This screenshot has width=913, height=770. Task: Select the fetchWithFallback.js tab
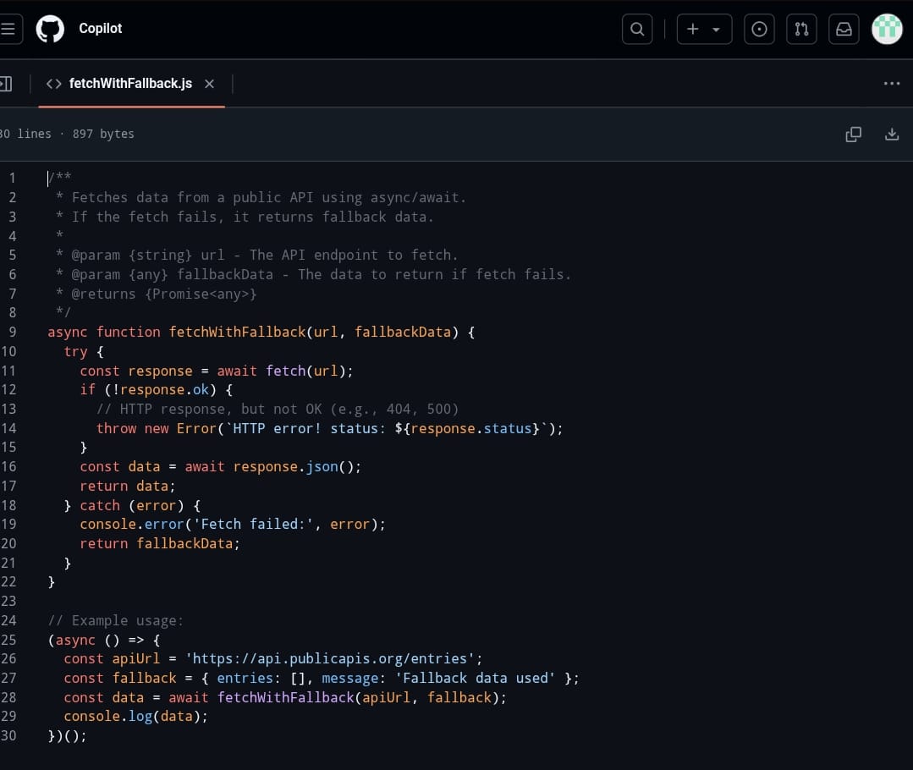pyautogui.click(x=130, y=84)
